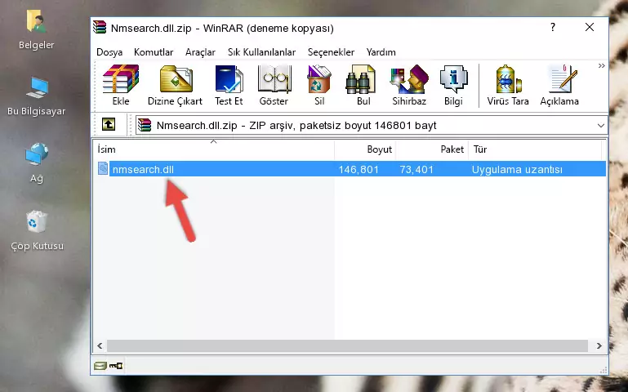Click the Sil delete icon

(319, 79)
